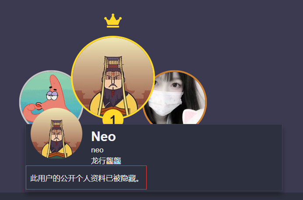This screenshot has width=303, height=200.
Task: Click the lowercase neo username
Action: tap(97, 150)
